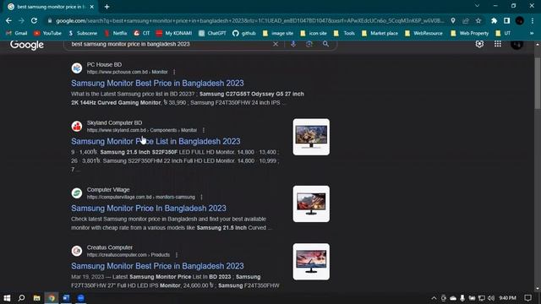Open the Chrome side panel icon
541x304 pixels.
(506, 20)
